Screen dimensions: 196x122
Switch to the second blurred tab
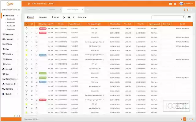point(52,9)
